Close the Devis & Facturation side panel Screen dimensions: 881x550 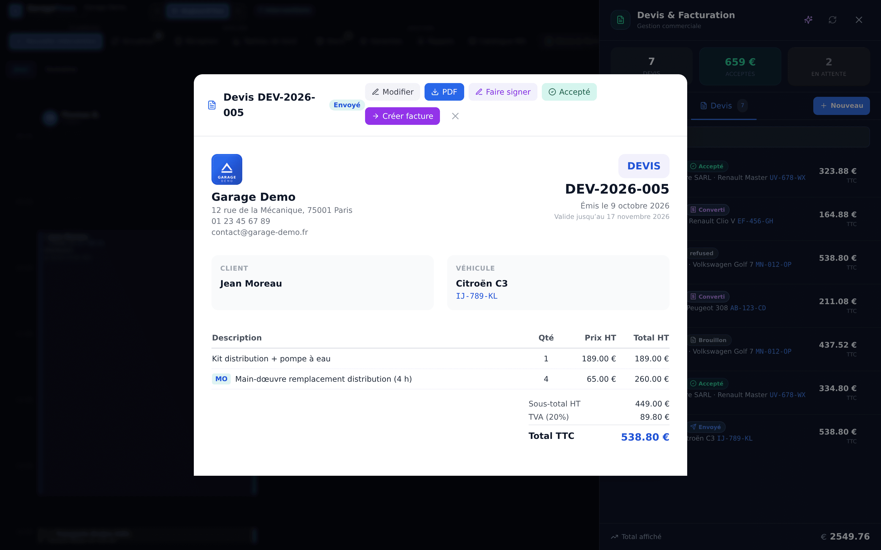coord(859,20)
